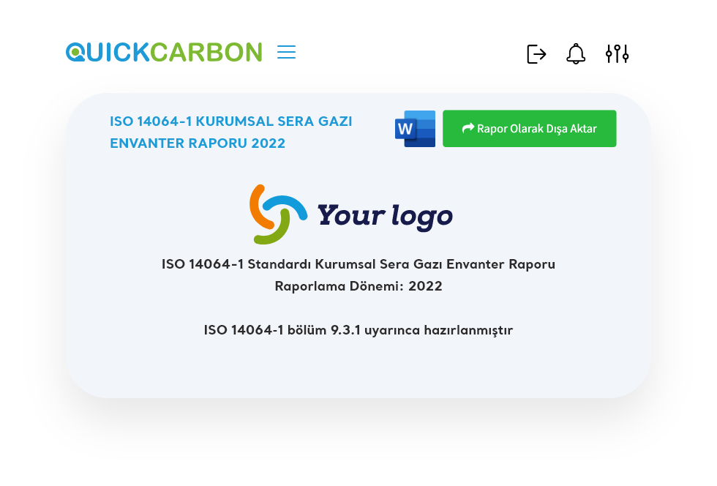Open the settings sliders icon
Viewport: 717px width, 486px height.
point(617,53)
